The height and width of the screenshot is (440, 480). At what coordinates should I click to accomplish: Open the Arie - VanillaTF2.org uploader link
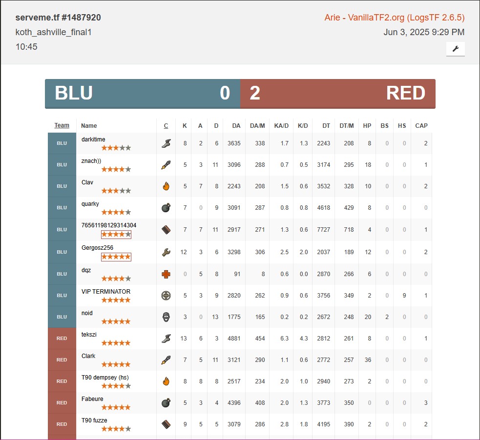point(394,18)
